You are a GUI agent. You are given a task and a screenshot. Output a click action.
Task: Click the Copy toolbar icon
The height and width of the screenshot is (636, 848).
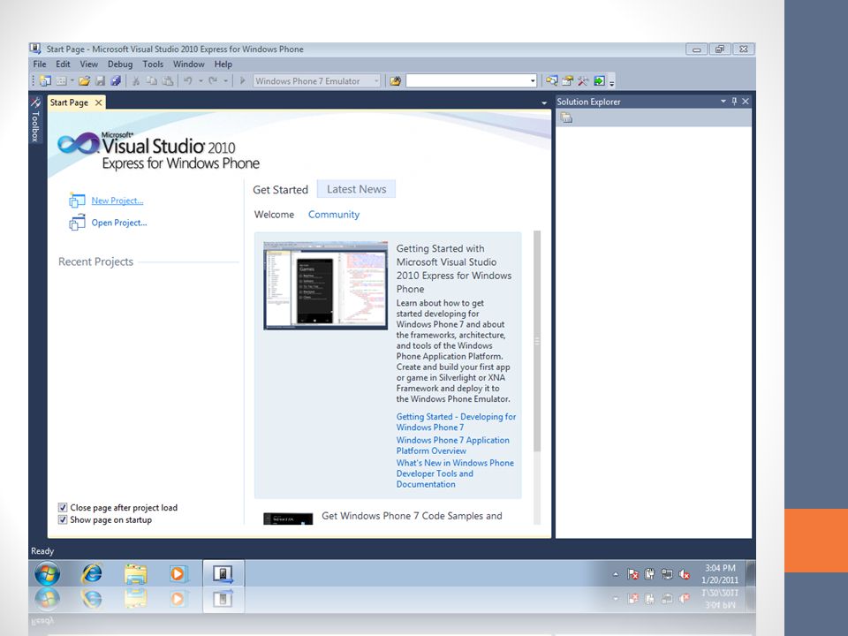click(152, 81)
